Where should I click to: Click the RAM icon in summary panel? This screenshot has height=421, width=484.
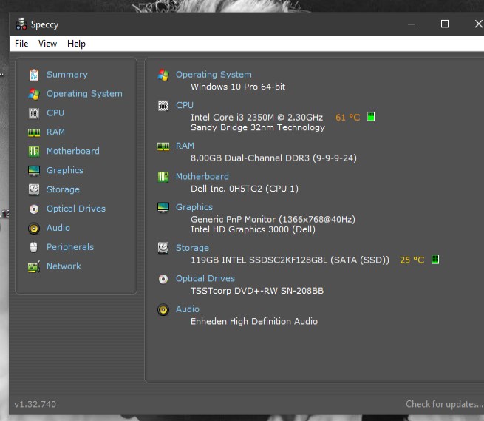click(163, 146)
